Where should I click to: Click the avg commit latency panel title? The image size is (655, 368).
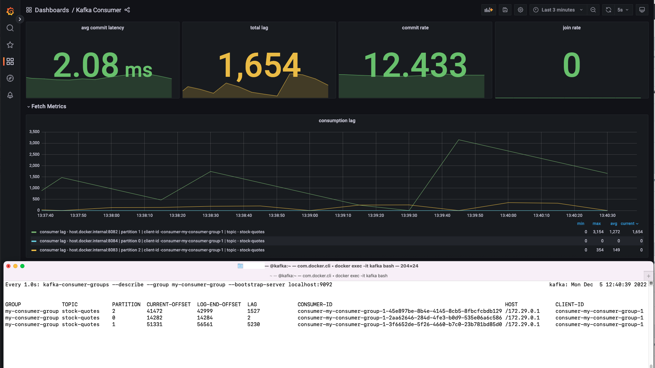tap(102, 28)
